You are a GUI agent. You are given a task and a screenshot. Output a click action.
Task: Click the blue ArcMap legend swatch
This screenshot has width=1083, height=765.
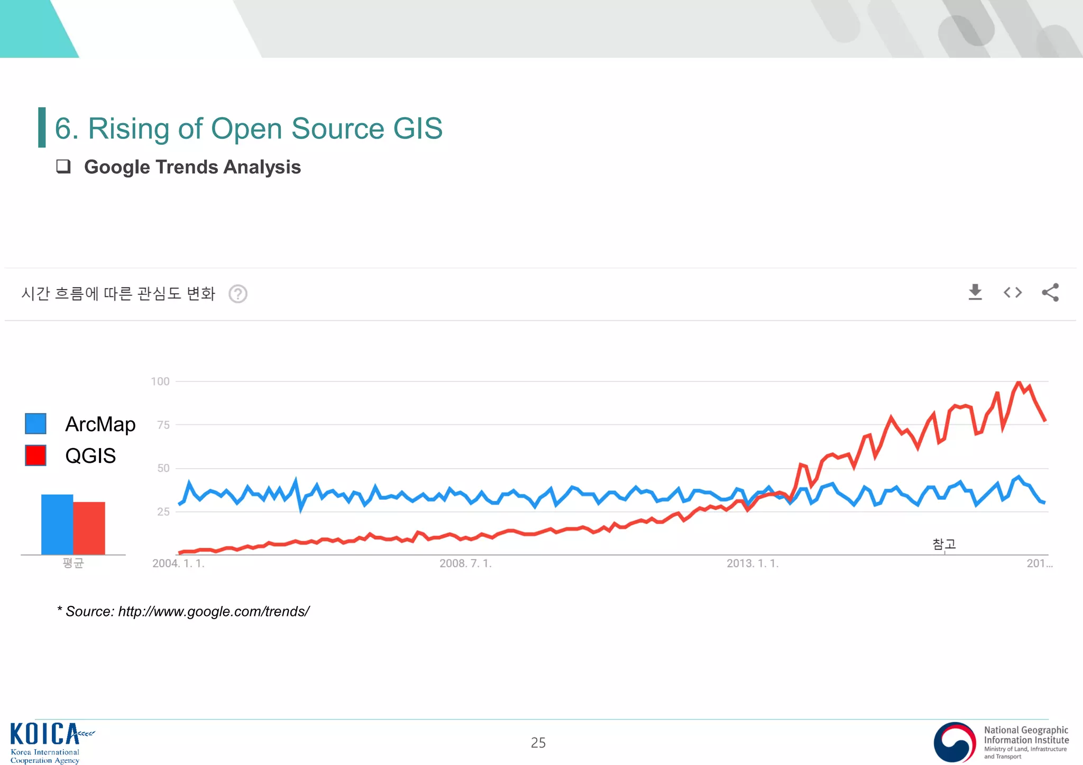pos(35,424)
